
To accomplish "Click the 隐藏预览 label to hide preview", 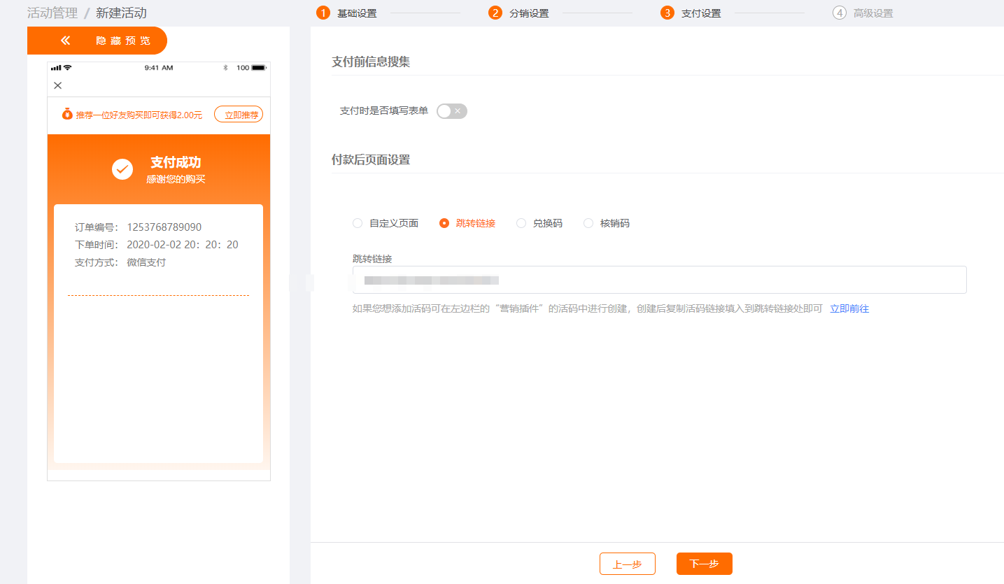I will pyautogui.click(x=123, y=41).
